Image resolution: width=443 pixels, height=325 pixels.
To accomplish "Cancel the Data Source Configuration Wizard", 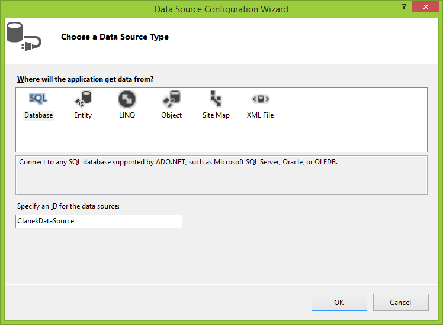I will coord(400,302).
